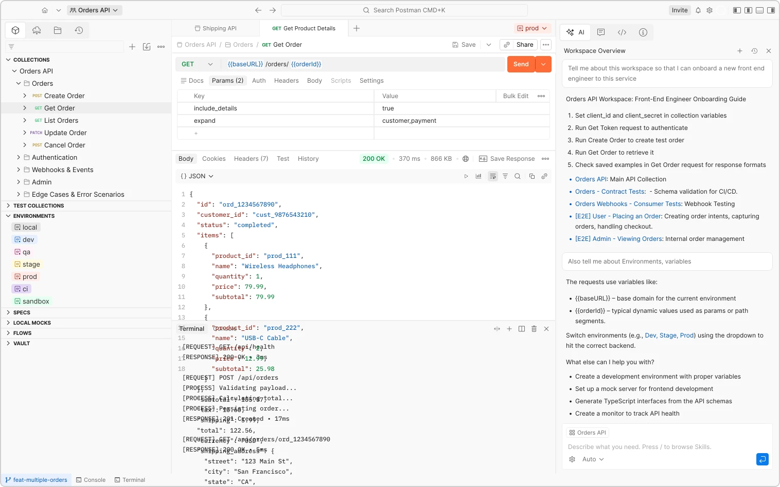This screenshot has height=487, width=780.
Task: Expand the Authentication folder
Action: pos(19,158)
